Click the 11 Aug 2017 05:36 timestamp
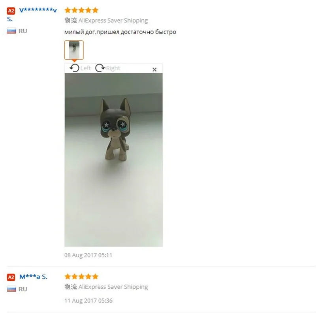 pyautogui.click(x=88, y=301)
